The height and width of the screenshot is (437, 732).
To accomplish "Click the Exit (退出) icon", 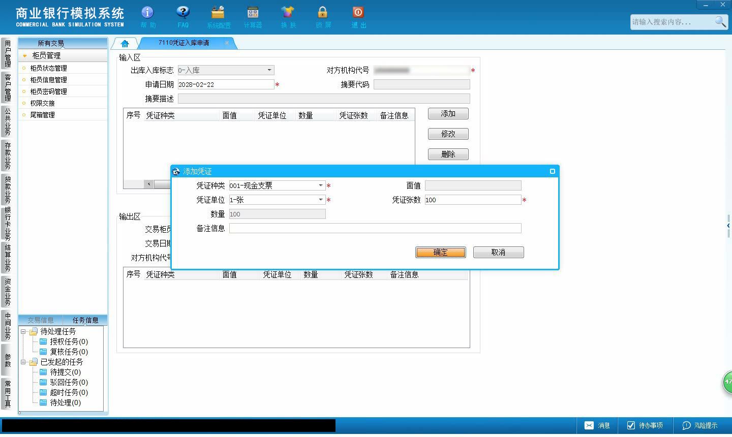I will click(358, 17).
